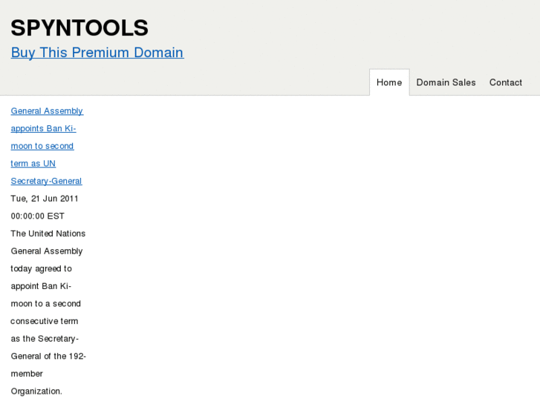Click headline link line 'term as UN'
Viewport: 540px width, 404px height.
[33, 164]
